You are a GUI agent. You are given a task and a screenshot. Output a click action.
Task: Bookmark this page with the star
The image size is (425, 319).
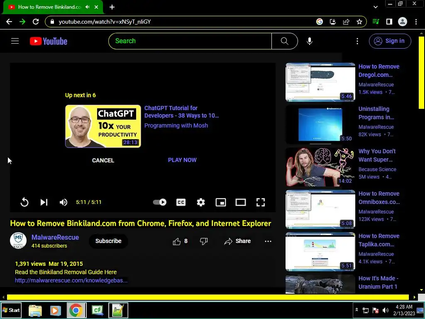[359, 22]
